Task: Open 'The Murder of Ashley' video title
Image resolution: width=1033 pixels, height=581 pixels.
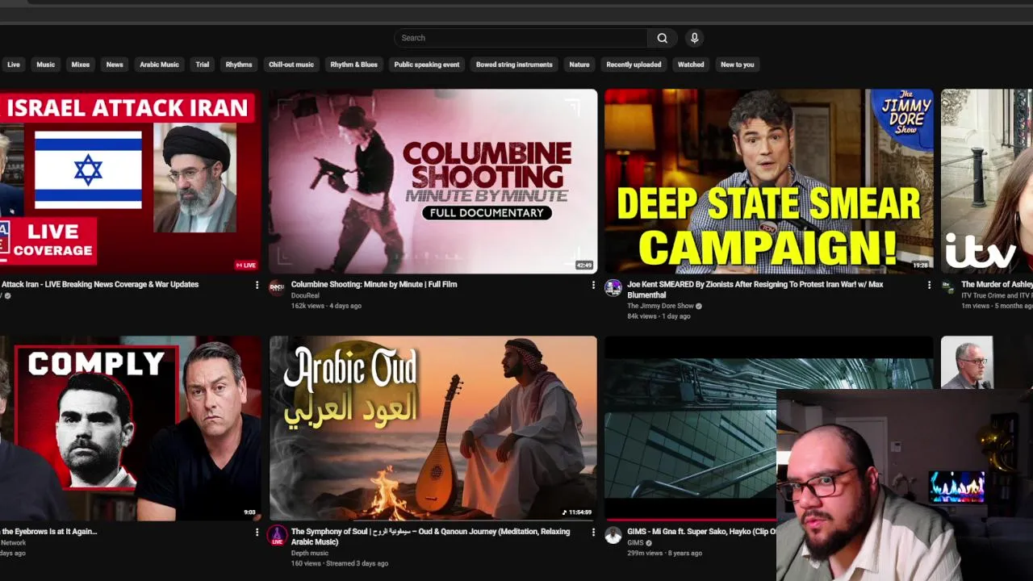Action: tap(997, 285)
